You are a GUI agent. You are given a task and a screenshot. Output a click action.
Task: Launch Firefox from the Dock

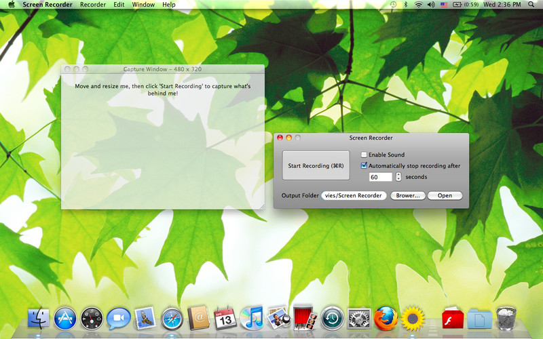coord(386,318)
